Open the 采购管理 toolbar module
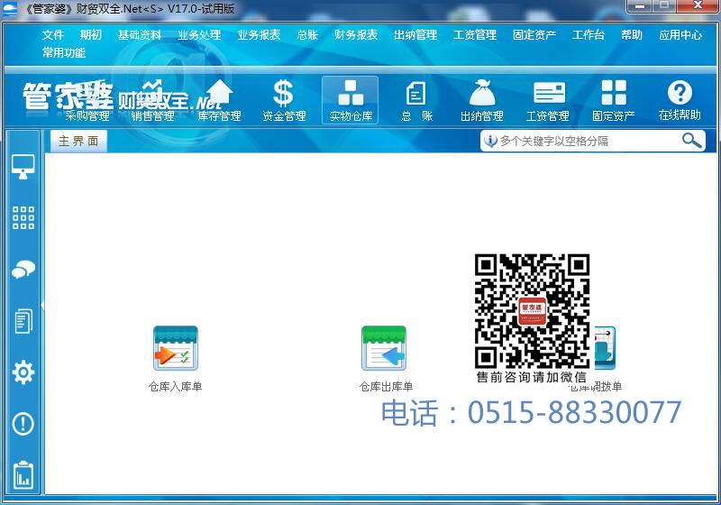The width and height of the screenshot is (721, 505). pos(87,101)
